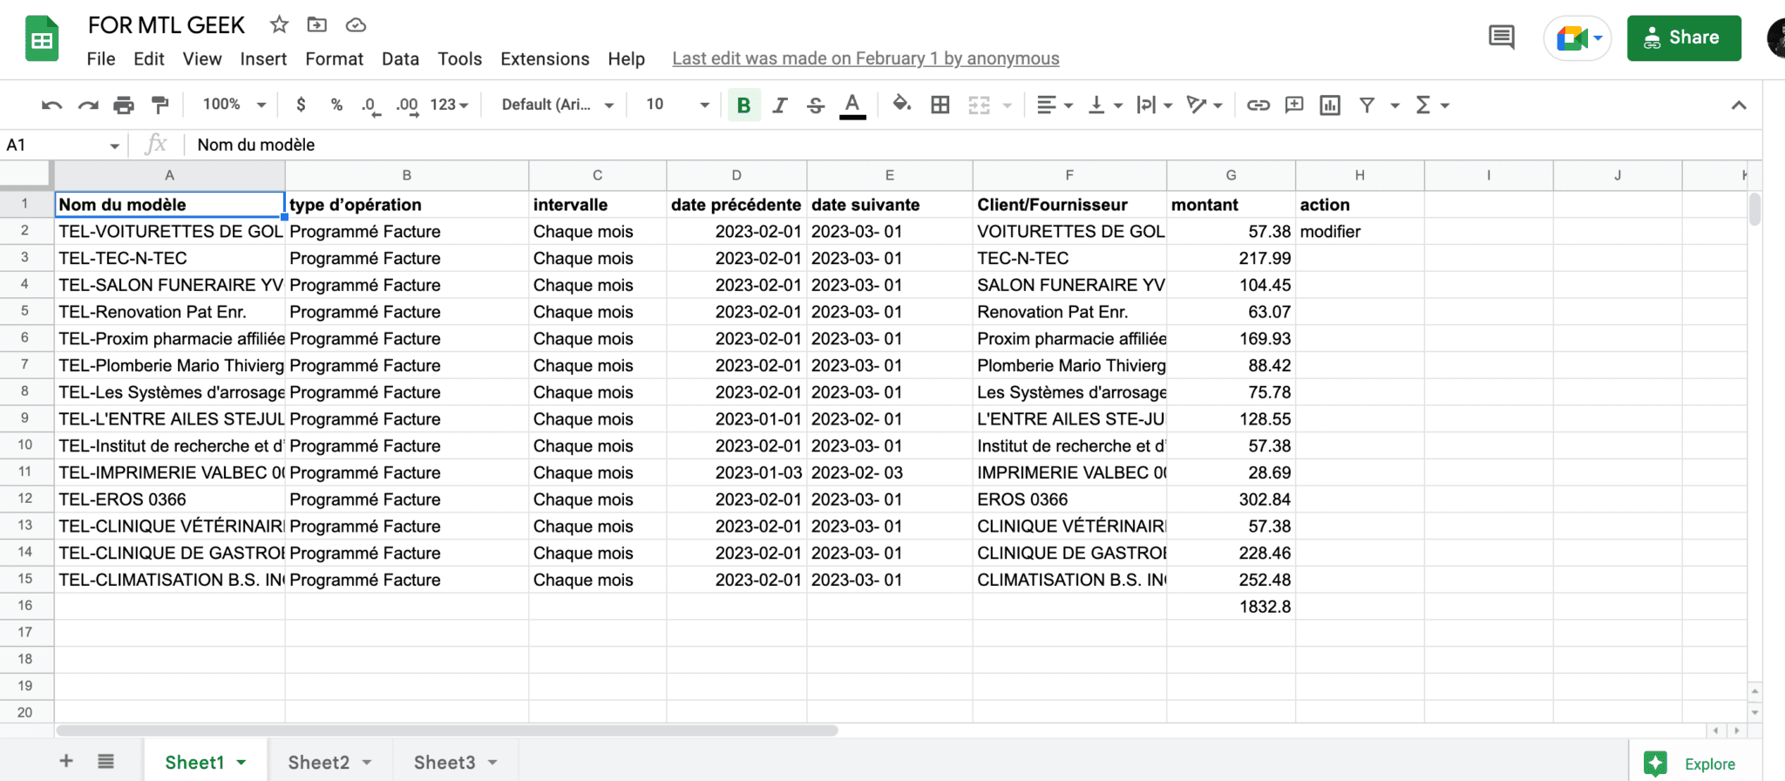1785x781 pixels.
Task: Click the cloud document status icon
Action: point(356,24)
